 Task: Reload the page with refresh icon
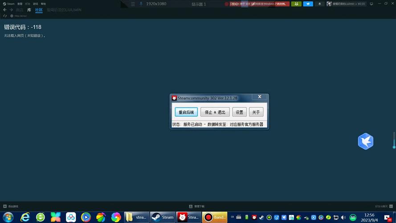pos(5,16)
